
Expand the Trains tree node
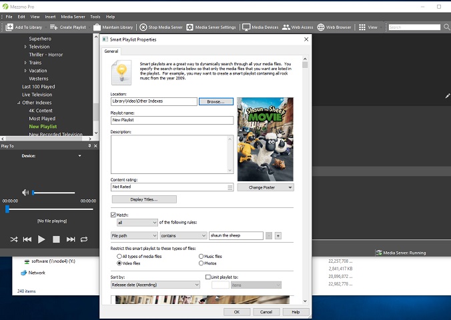tap(25, 63)
